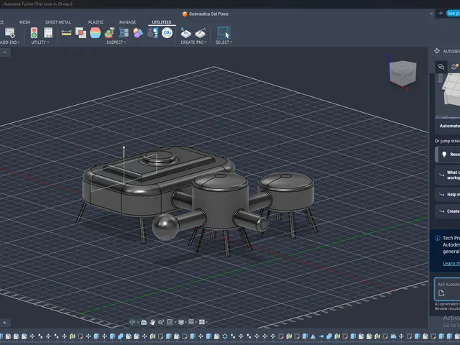Close the Subnautica Set Piece document tab
Image resolution: width=460 pixels, height=345 pixels.
click(x=431, y=14)
